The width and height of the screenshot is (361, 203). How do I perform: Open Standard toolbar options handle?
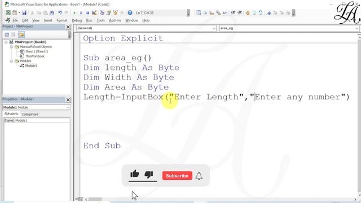tap(188, 13)
